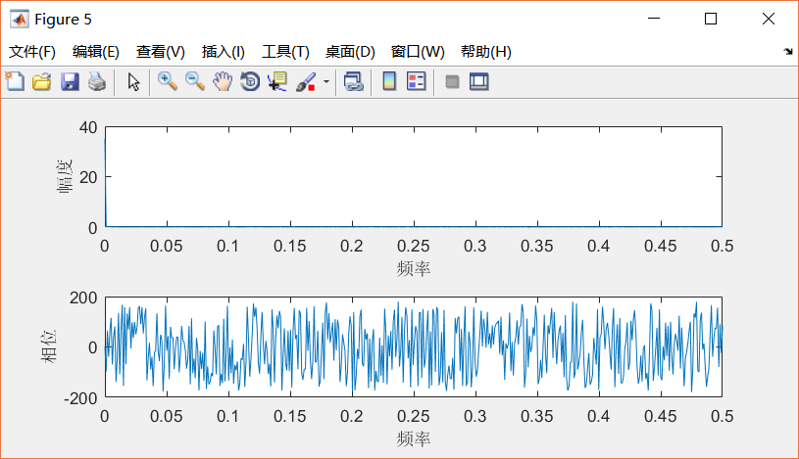Expand the brush color dropdown arrow

tap(326, 81)
